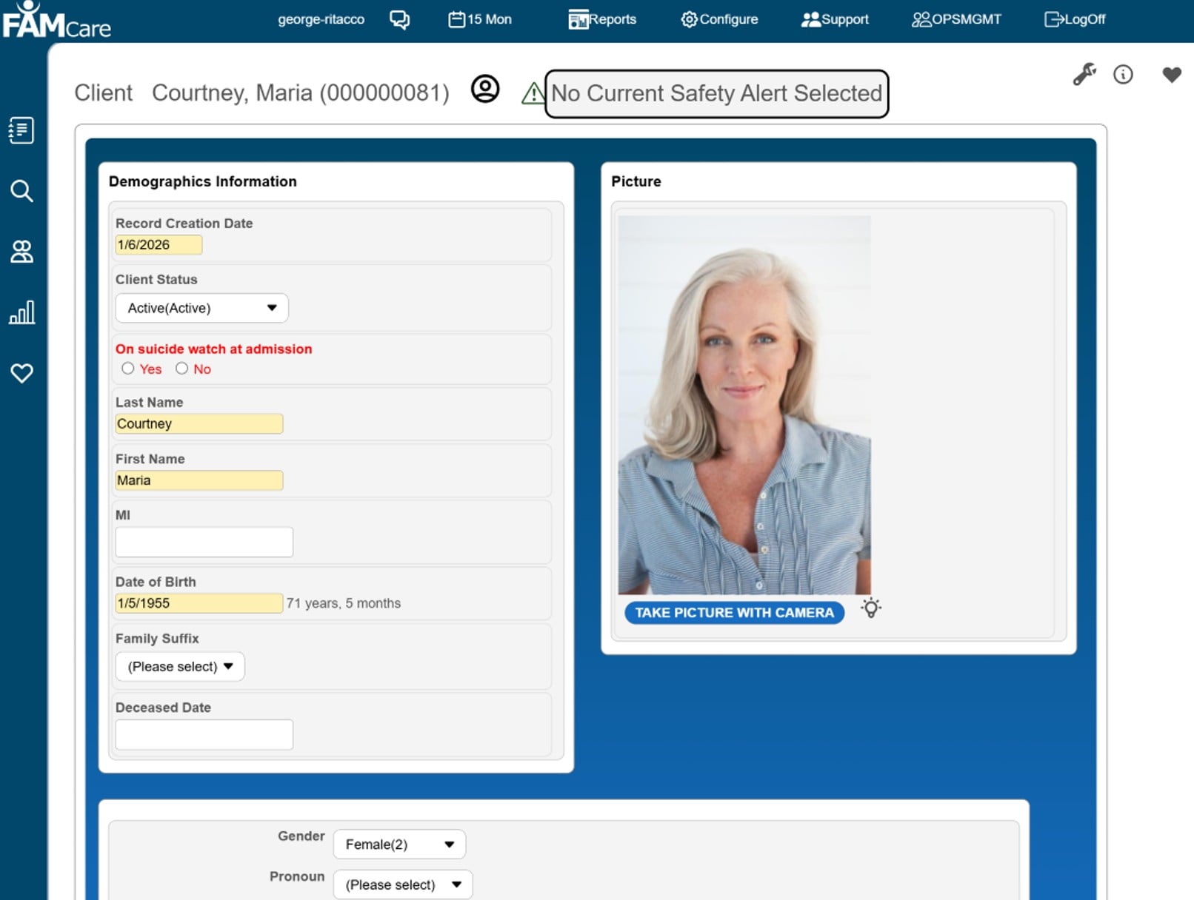The height and width of the screenshot is (900, 1194).
Task: Open the Configure menu
Action: click(719, 19)
